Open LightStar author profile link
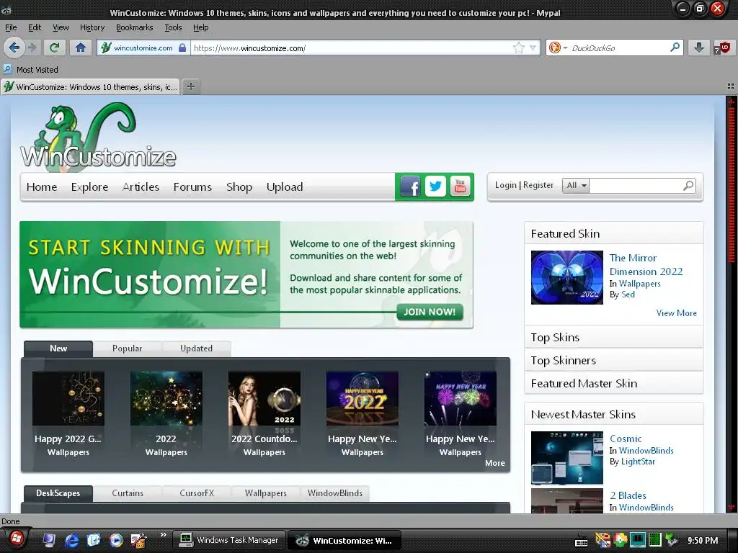738x553 pixels. [638, 462]
